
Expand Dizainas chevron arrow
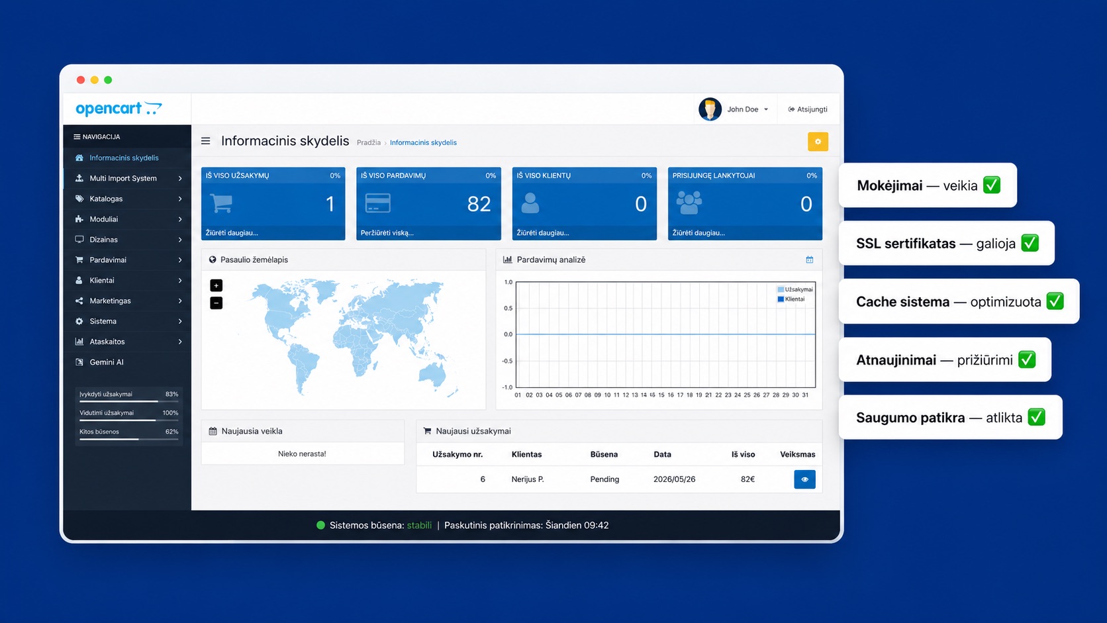[x=180, y=240]
